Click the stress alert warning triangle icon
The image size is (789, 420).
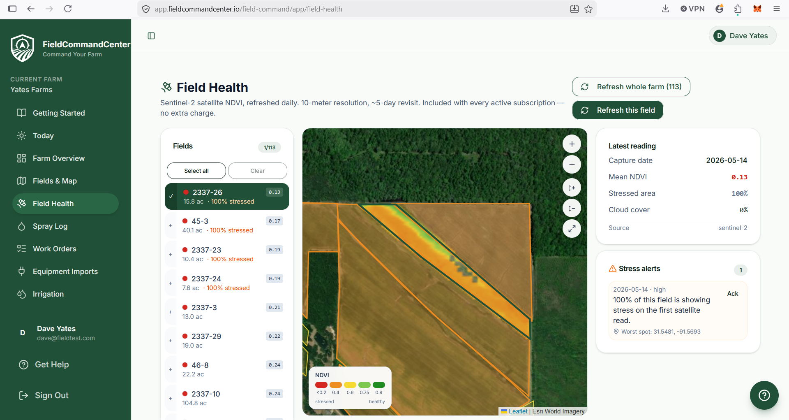pos(612,269)
